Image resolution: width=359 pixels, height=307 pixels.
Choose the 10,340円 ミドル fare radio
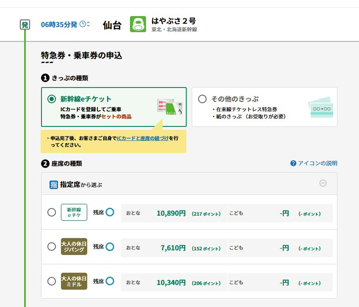point(52,281)
